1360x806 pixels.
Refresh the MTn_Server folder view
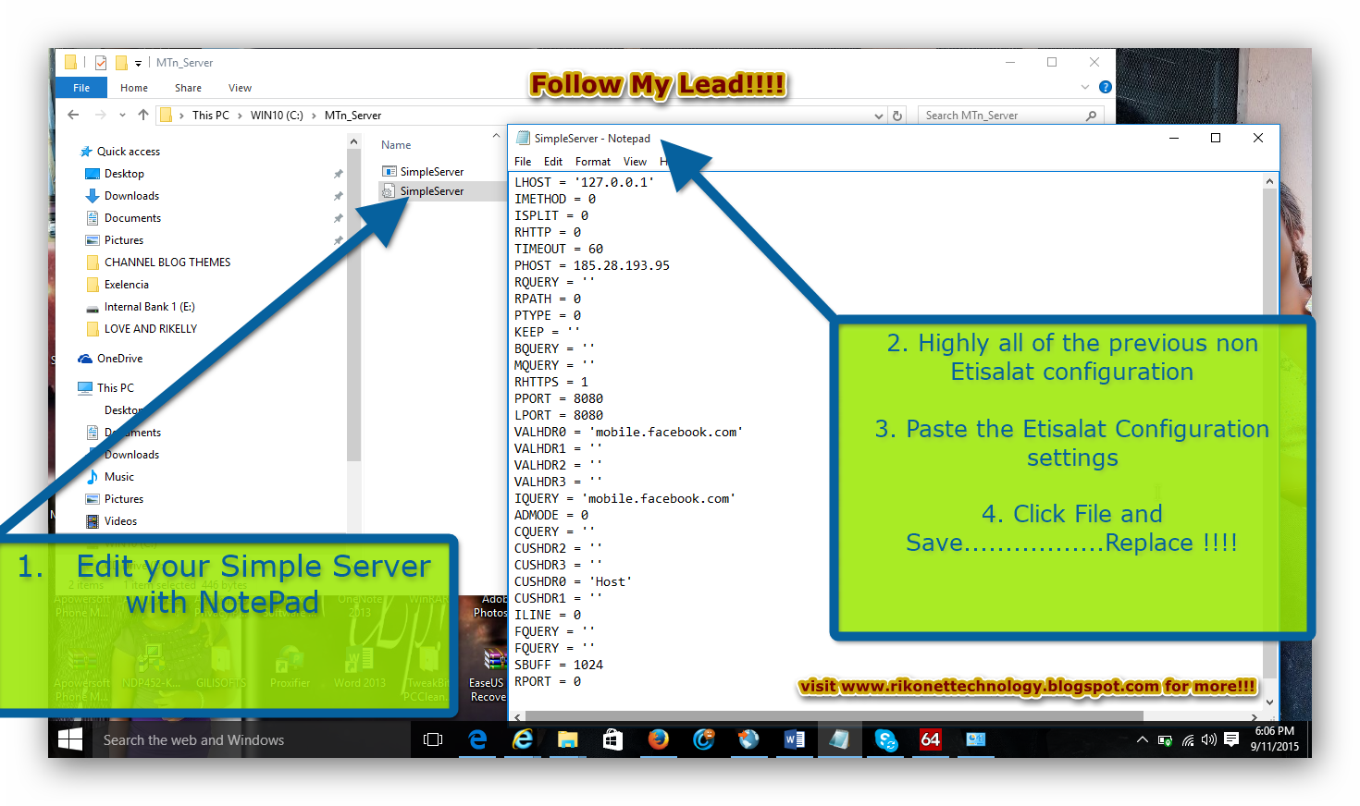pyautogui.click(x=896, y=116)
